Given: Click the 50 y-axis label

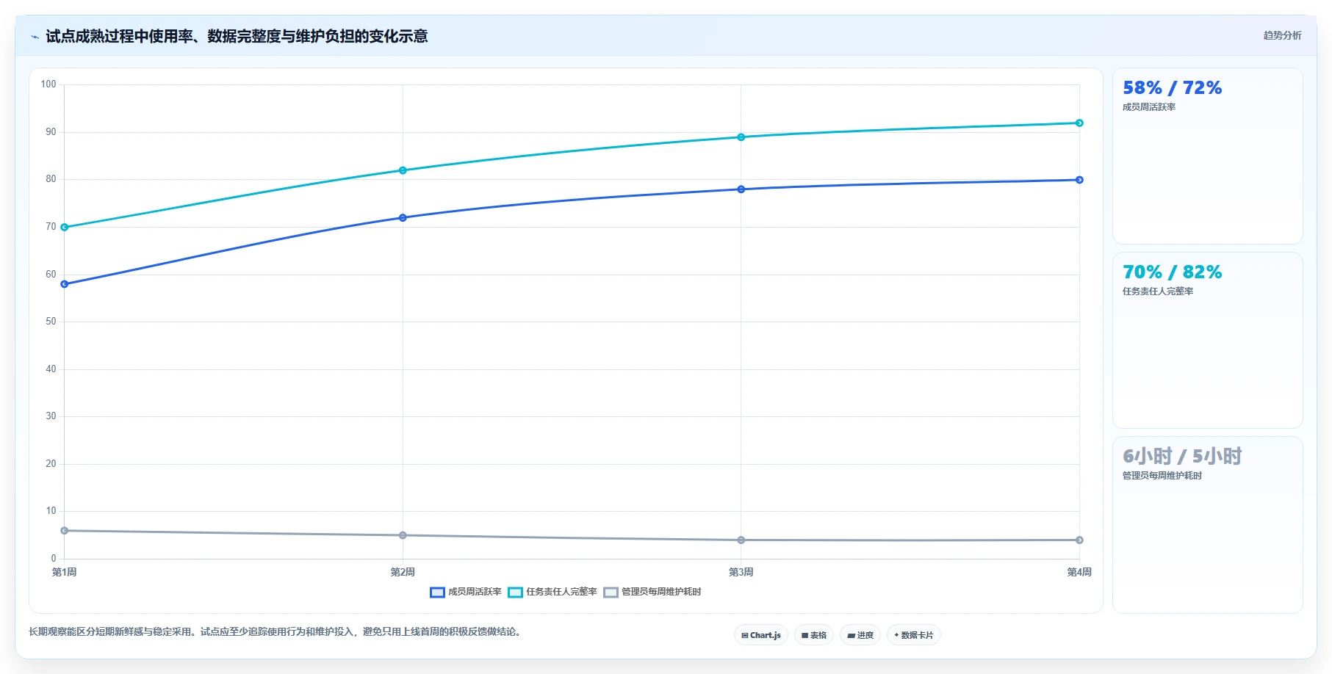Looking at the screenshot, I should [51, 322].
